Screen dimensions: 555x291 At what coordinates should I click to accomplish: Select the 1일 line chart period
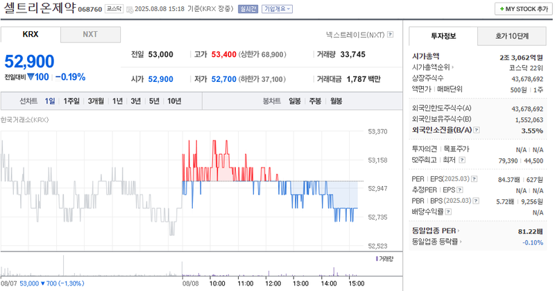(50, 101)
